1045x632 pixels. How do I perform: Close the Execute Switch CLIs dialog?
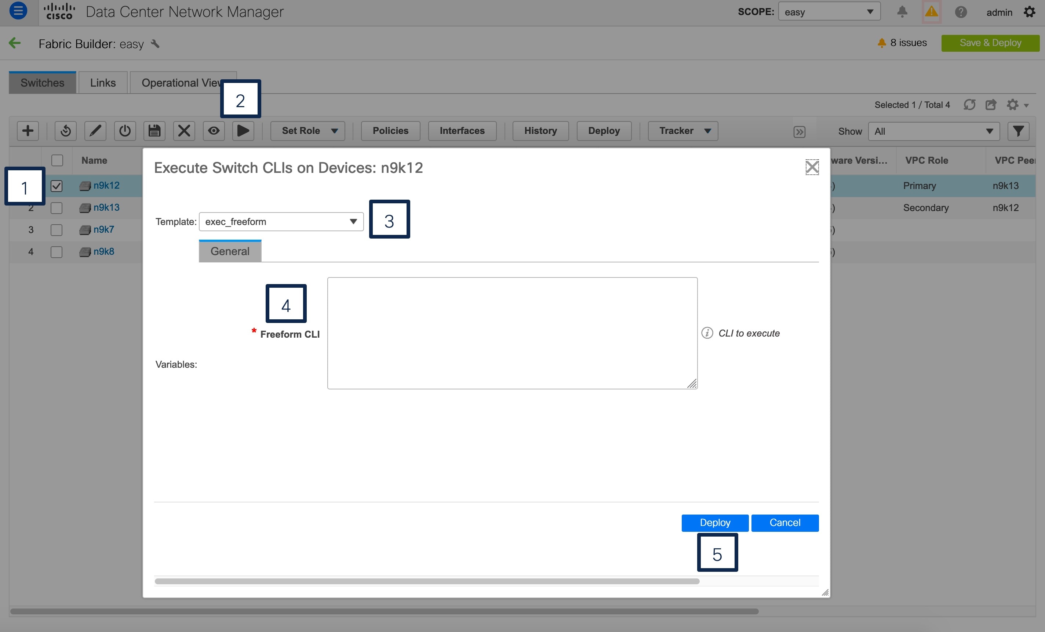[x=812, y=167]
